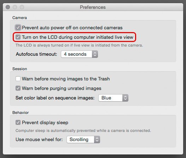Click the Camera section heading

point(19,18)
